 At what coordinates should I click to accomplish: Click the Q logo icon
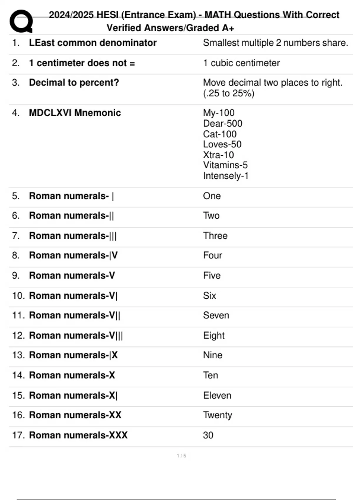pyautogui.click(x=21, y=21)
